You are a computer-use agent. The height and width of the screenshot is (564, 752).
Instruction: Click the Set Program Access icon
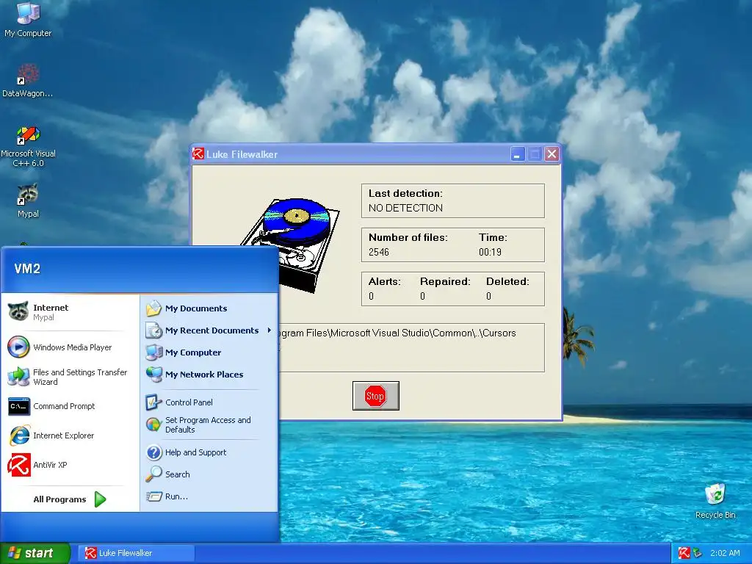[154, 424]
